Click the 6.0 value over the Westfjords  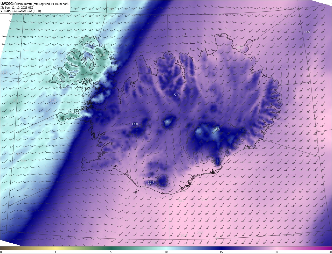[x=102, y=55]
